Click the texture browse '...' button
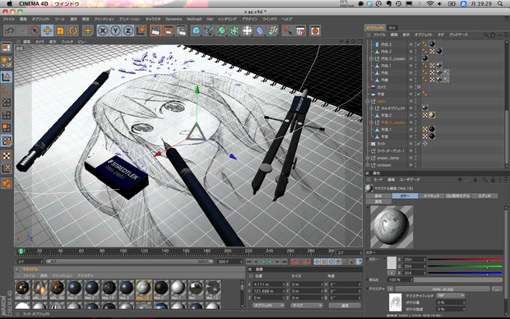Image resolution: width=510 pixels, height=319 pixels. coord(497,289)
